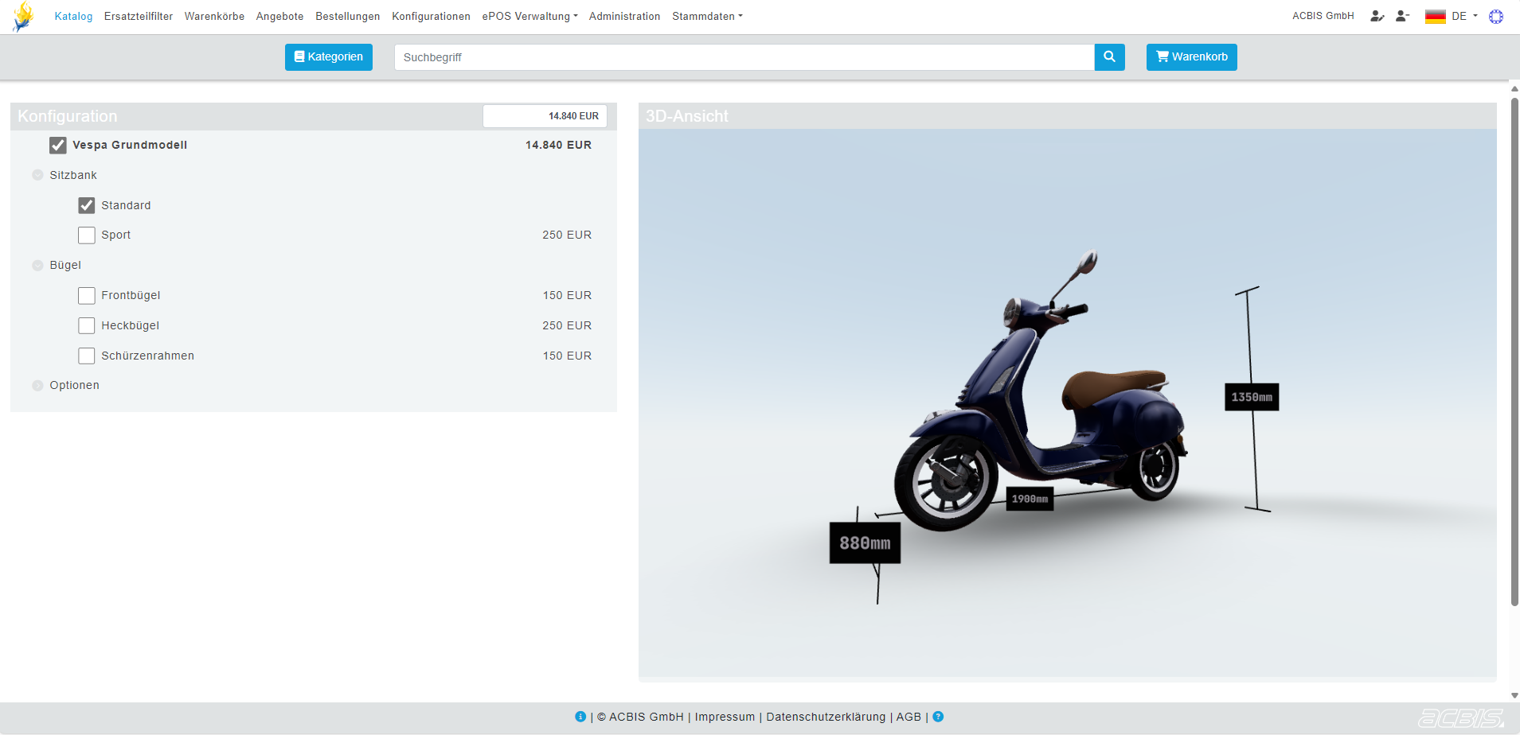Open the edit user profile icon

click(x=1377, y=16)
